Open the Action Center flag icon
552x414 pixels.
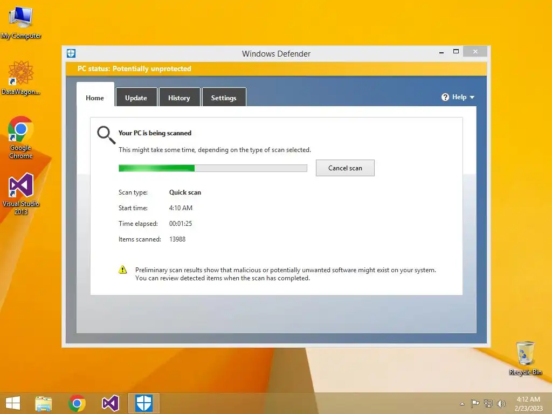475,404
